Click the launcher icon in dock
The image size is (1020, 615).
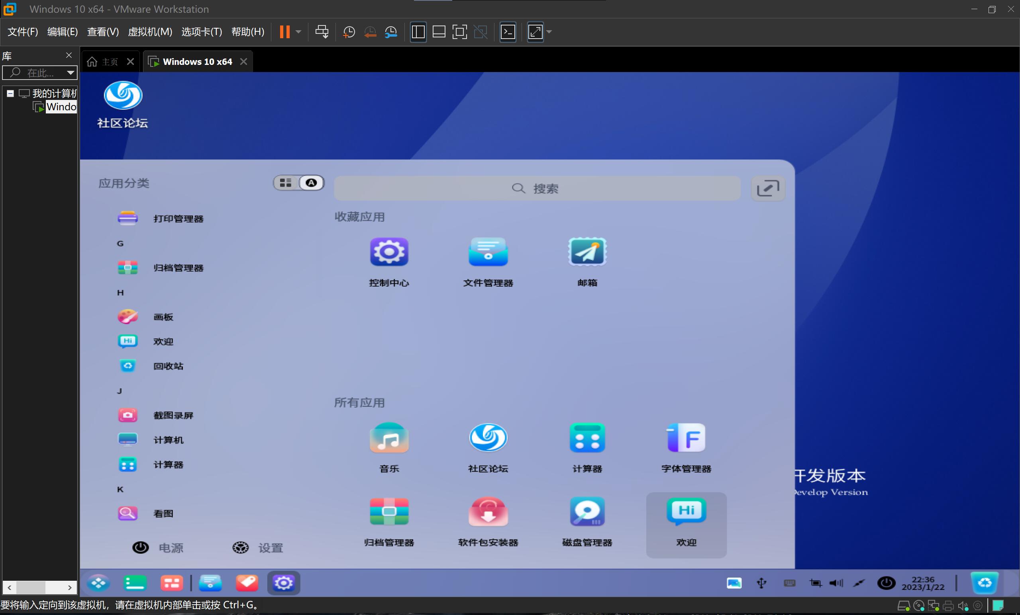click(98, 583)
